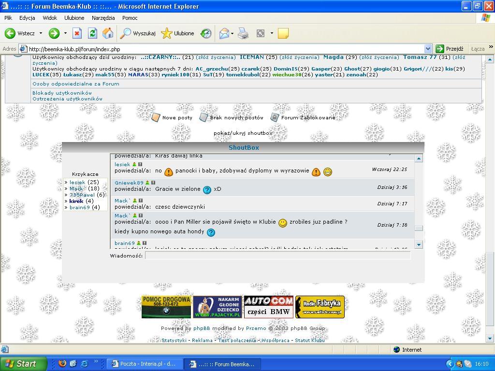This screenshot has width=495, height=371.
Task: Open the Nakarm Głodne Dziecko Pajacyk banner
Action: [x=218, y=307]
